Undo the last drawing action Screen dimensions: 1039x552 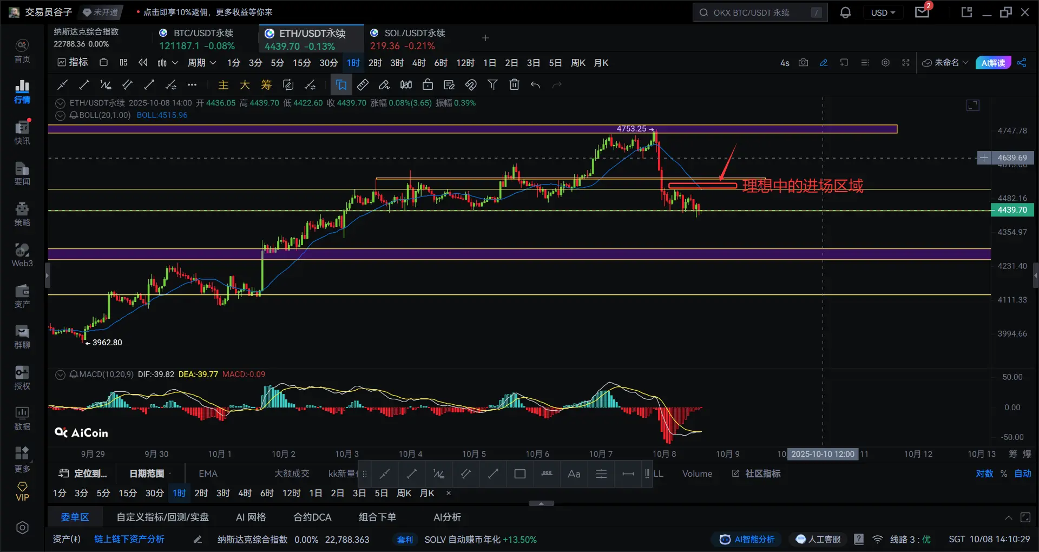point(535,84)
